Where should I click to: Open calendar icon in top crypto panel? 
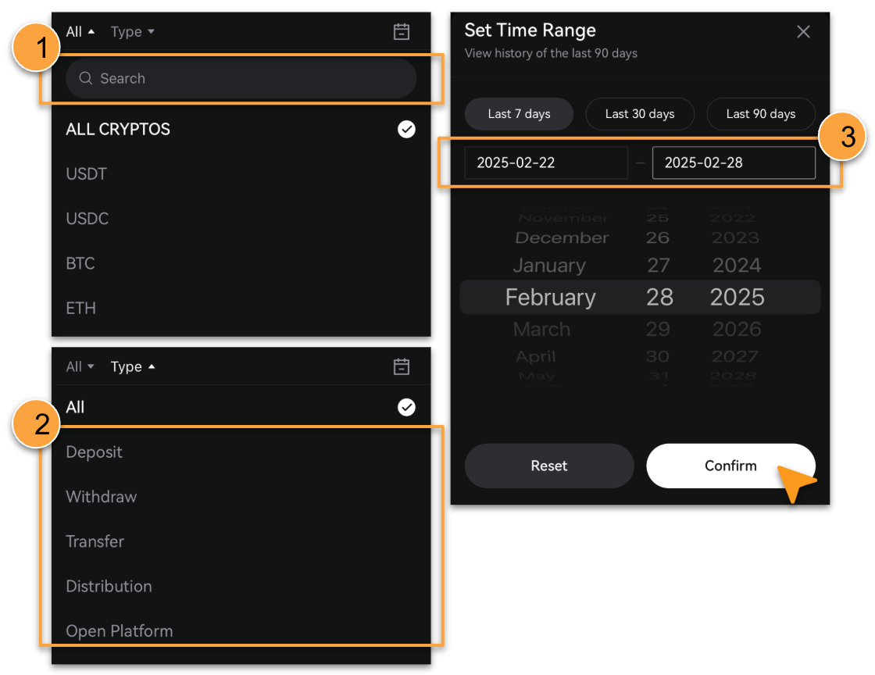coord(402,32)
